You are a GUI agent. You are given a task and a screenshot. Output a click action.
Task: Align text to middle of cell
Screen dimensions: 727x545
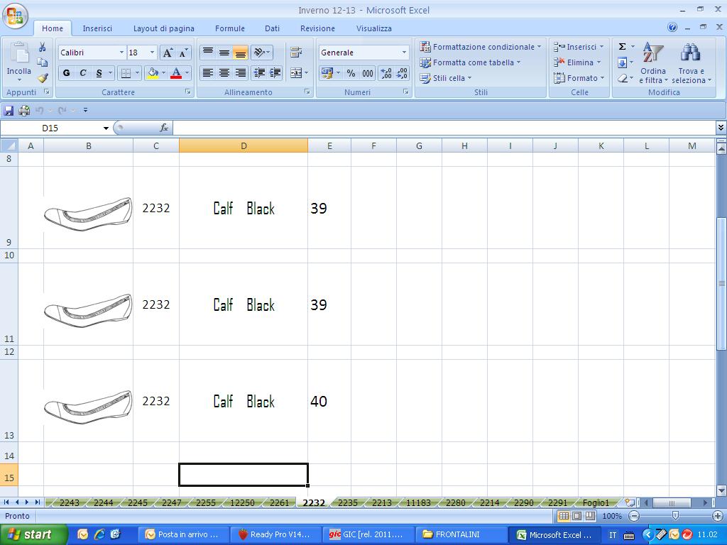click(x=224, y=53)
